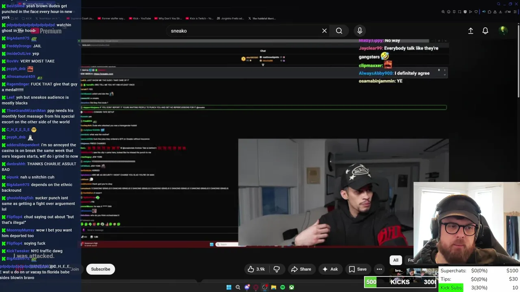The height and width of the screenshot is (292, 520).
Task: Click chat username FreddyDrongo
Action: (19, 46)
